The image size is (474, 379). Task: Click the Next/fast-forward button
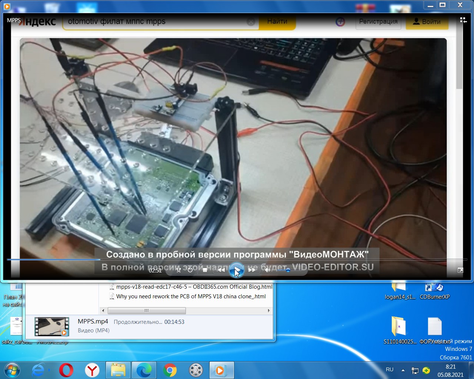252,270
